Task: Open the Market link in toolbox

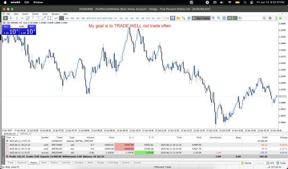Action: click(x=247, y=163)
